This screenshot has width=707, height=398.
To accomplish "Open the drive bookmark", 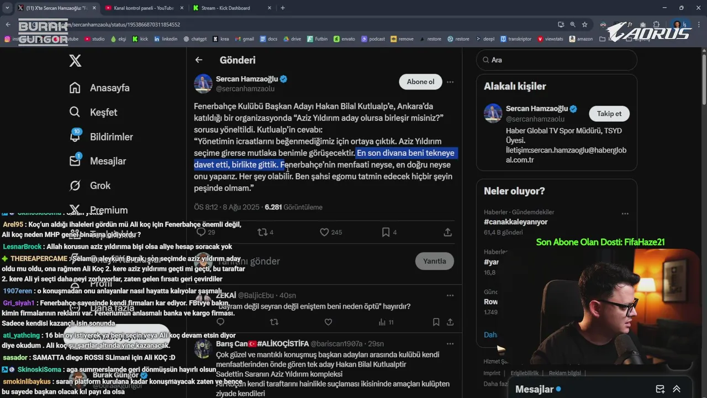I will pos(292,39).
